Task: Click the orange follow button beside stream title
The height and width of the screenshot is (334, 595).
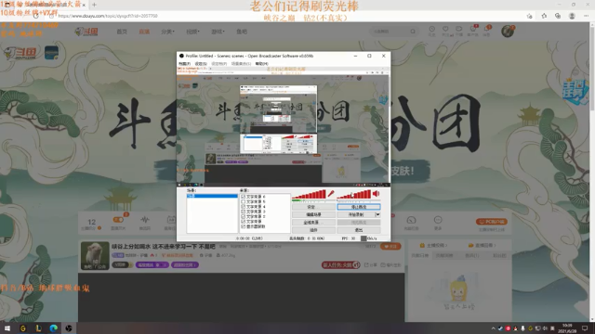Action: click(390, 246)
